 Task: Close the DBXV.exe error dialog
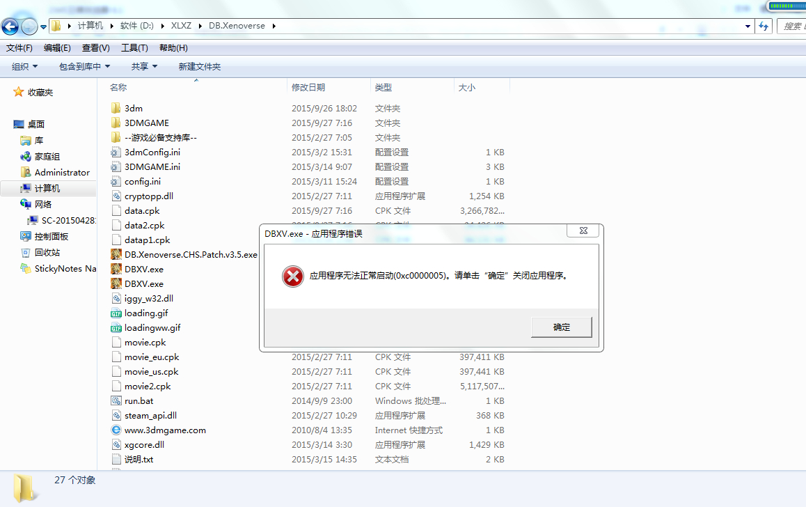(x=583, y=231)
